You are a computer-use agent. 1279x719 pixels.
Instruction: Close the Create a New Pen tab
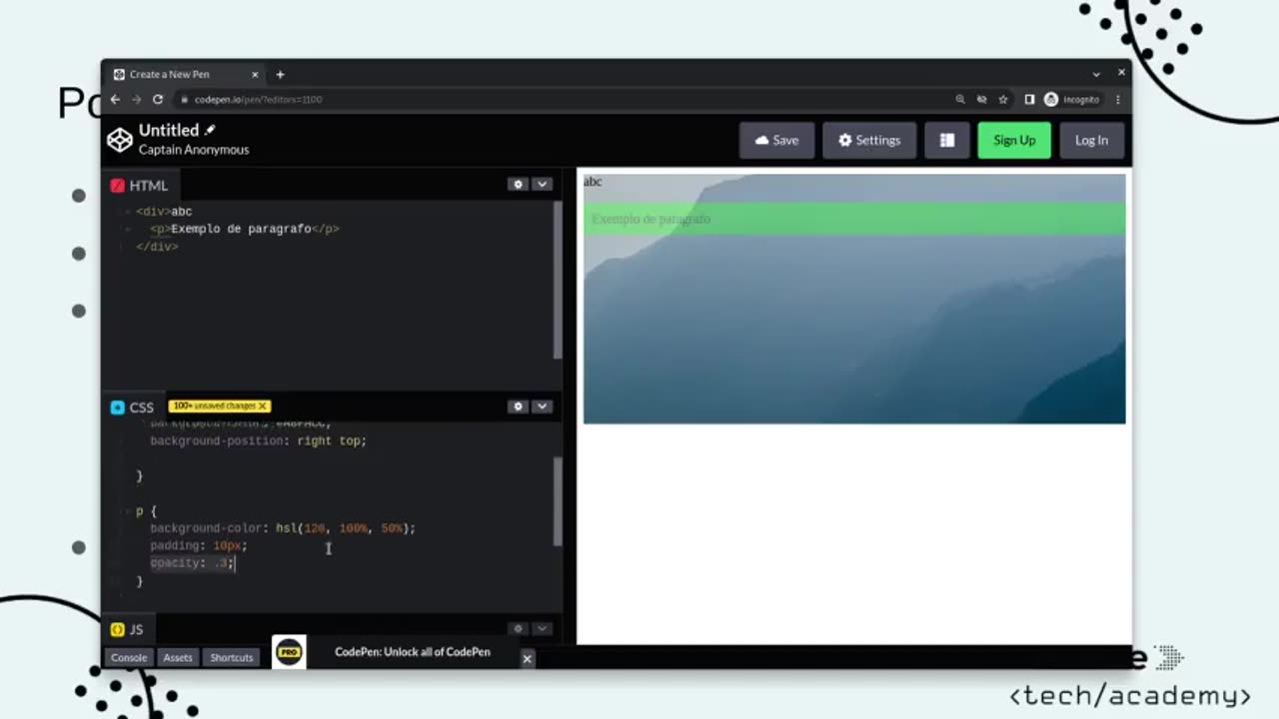pyautogui.click(x=255, y=74)
